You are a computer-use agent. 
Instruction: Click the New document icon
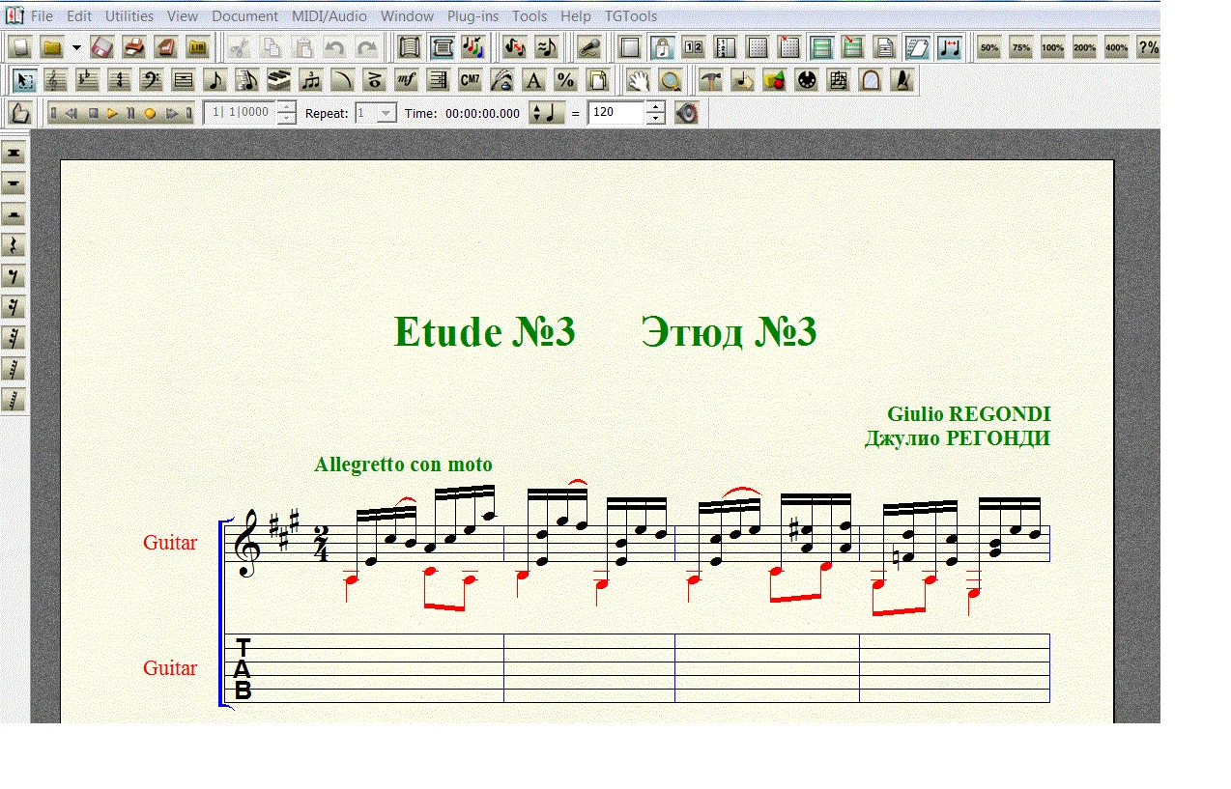pyautogui.click(x=20, y=46)
